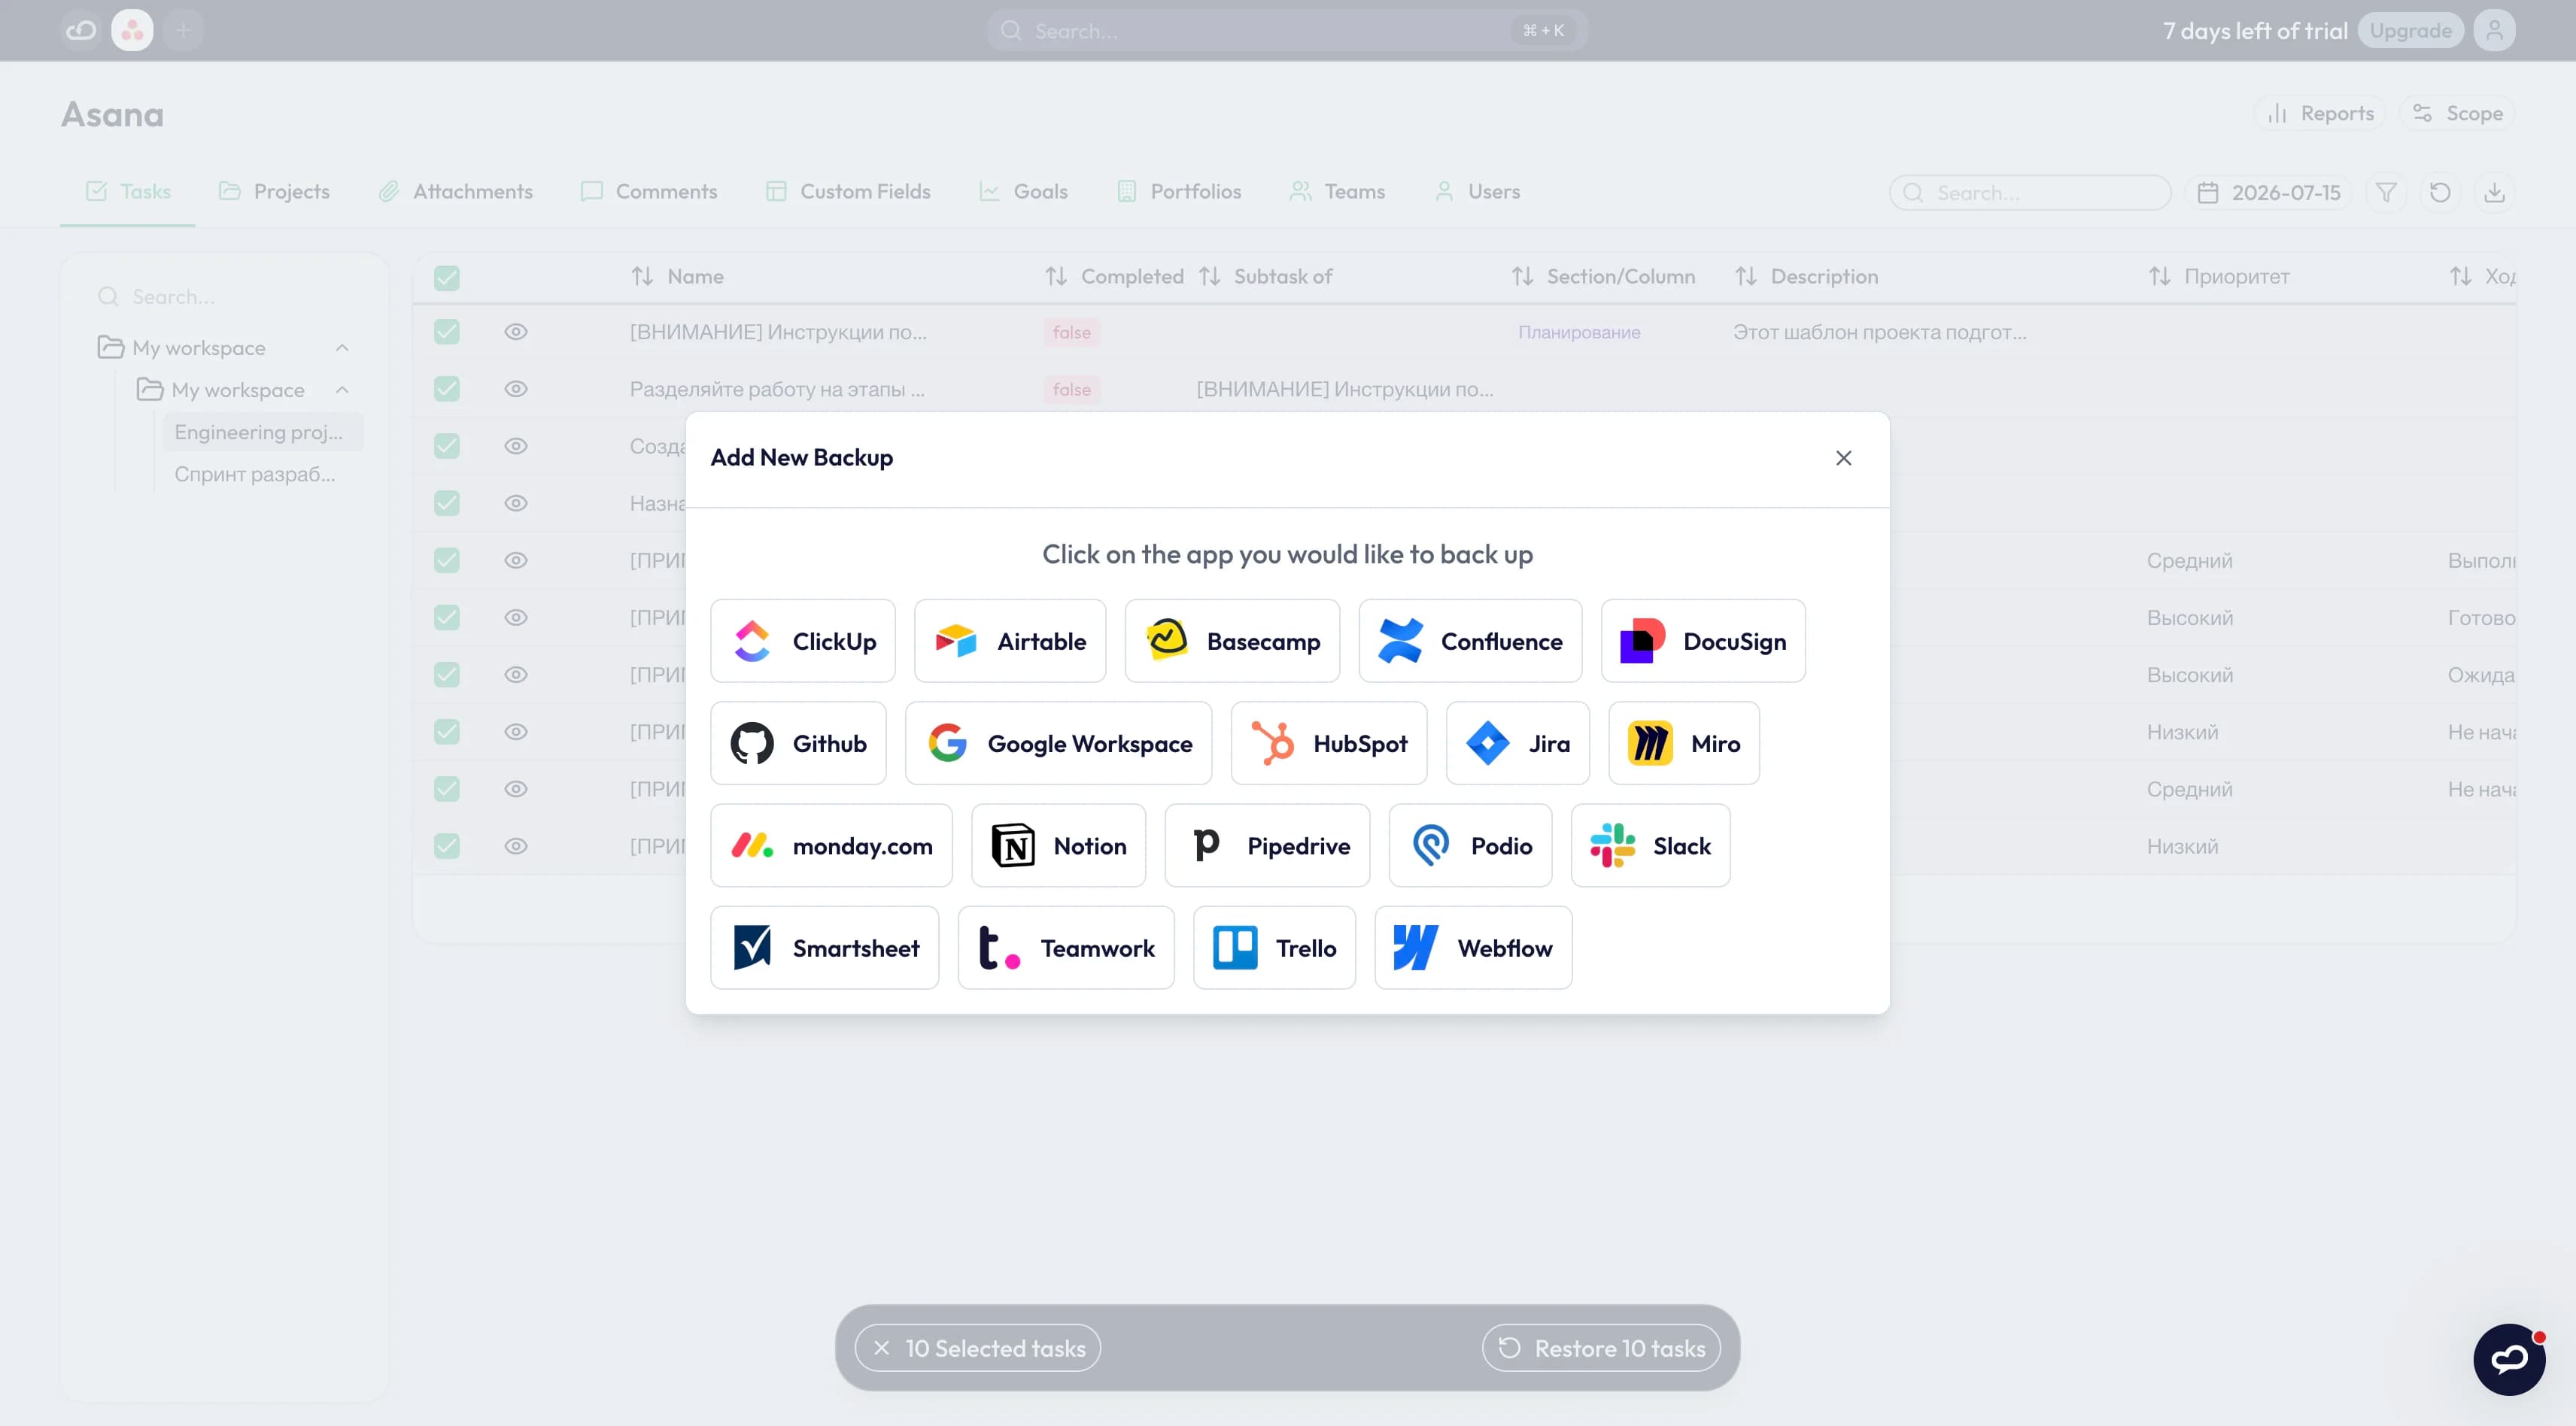Show details via eye icon for ВНИМАНИЕ task
2576x1426 pixels.
tap(516, 332)
